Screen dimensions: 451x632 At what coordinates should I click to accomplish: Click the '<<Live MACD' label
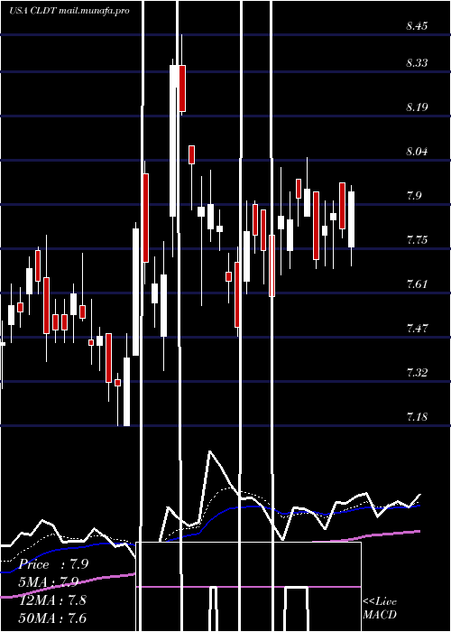380,608
